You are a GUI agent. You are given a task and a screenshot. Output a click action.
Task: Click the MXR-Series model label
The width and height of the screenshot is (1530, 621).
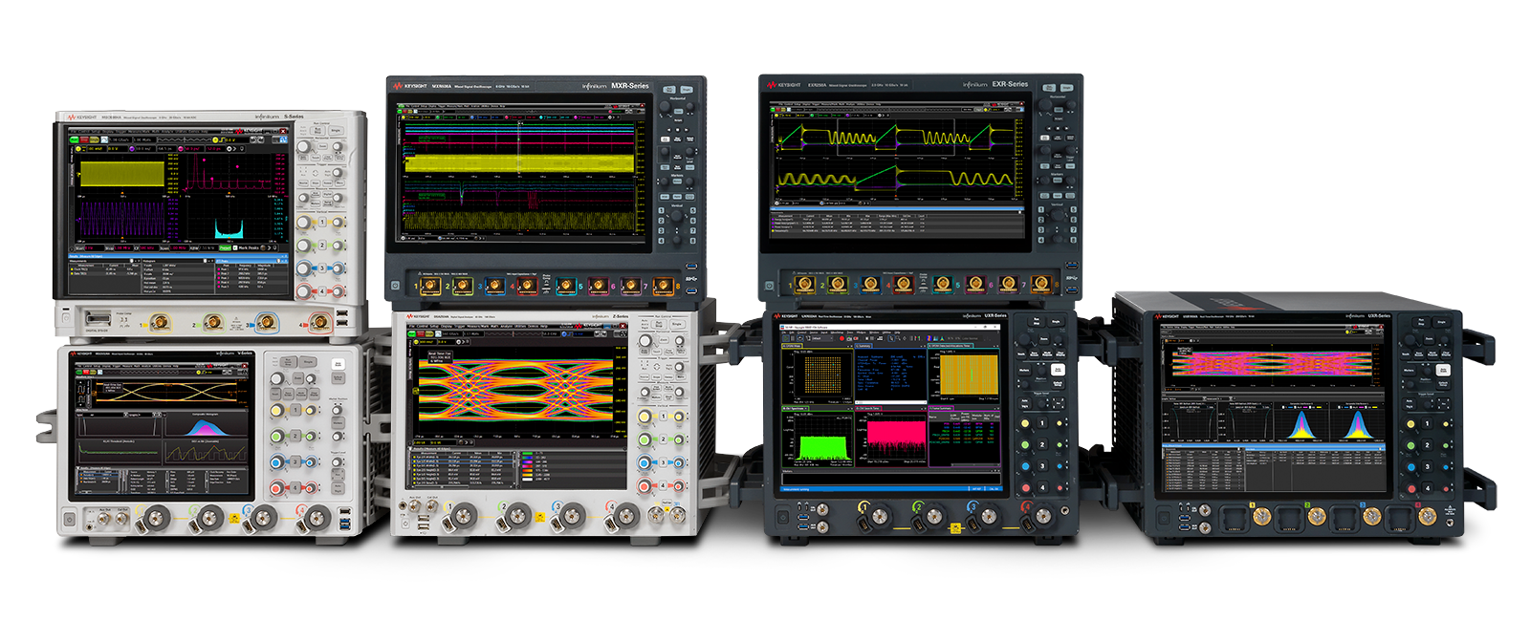[629, 86]
